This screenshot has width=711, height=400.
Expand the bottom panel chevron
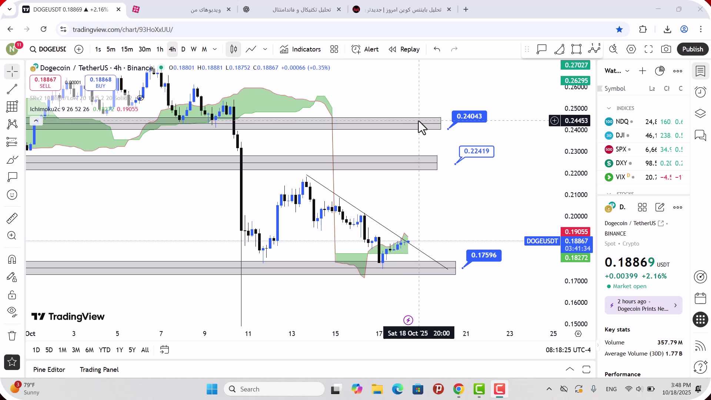(570, 369)
